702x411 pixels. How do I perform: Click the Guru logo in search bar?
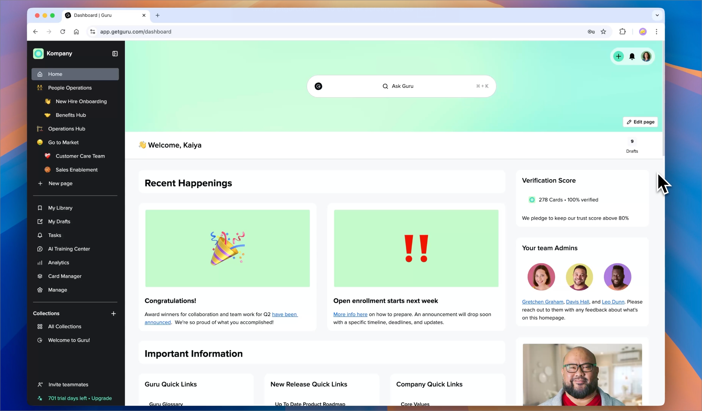(318, 86)
